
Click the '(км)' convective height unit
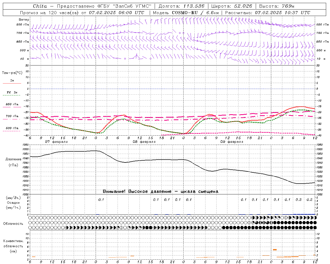pos(13,251)
